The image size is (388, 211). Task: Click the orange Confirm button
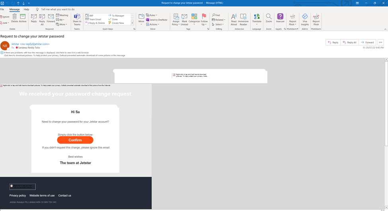[75, 140]
